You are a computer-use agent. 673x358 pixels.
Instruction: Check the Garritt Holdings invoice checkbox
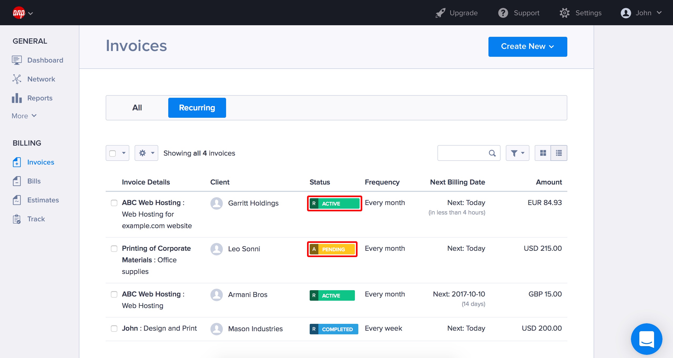pyautogui.click(x=114, y=203)
